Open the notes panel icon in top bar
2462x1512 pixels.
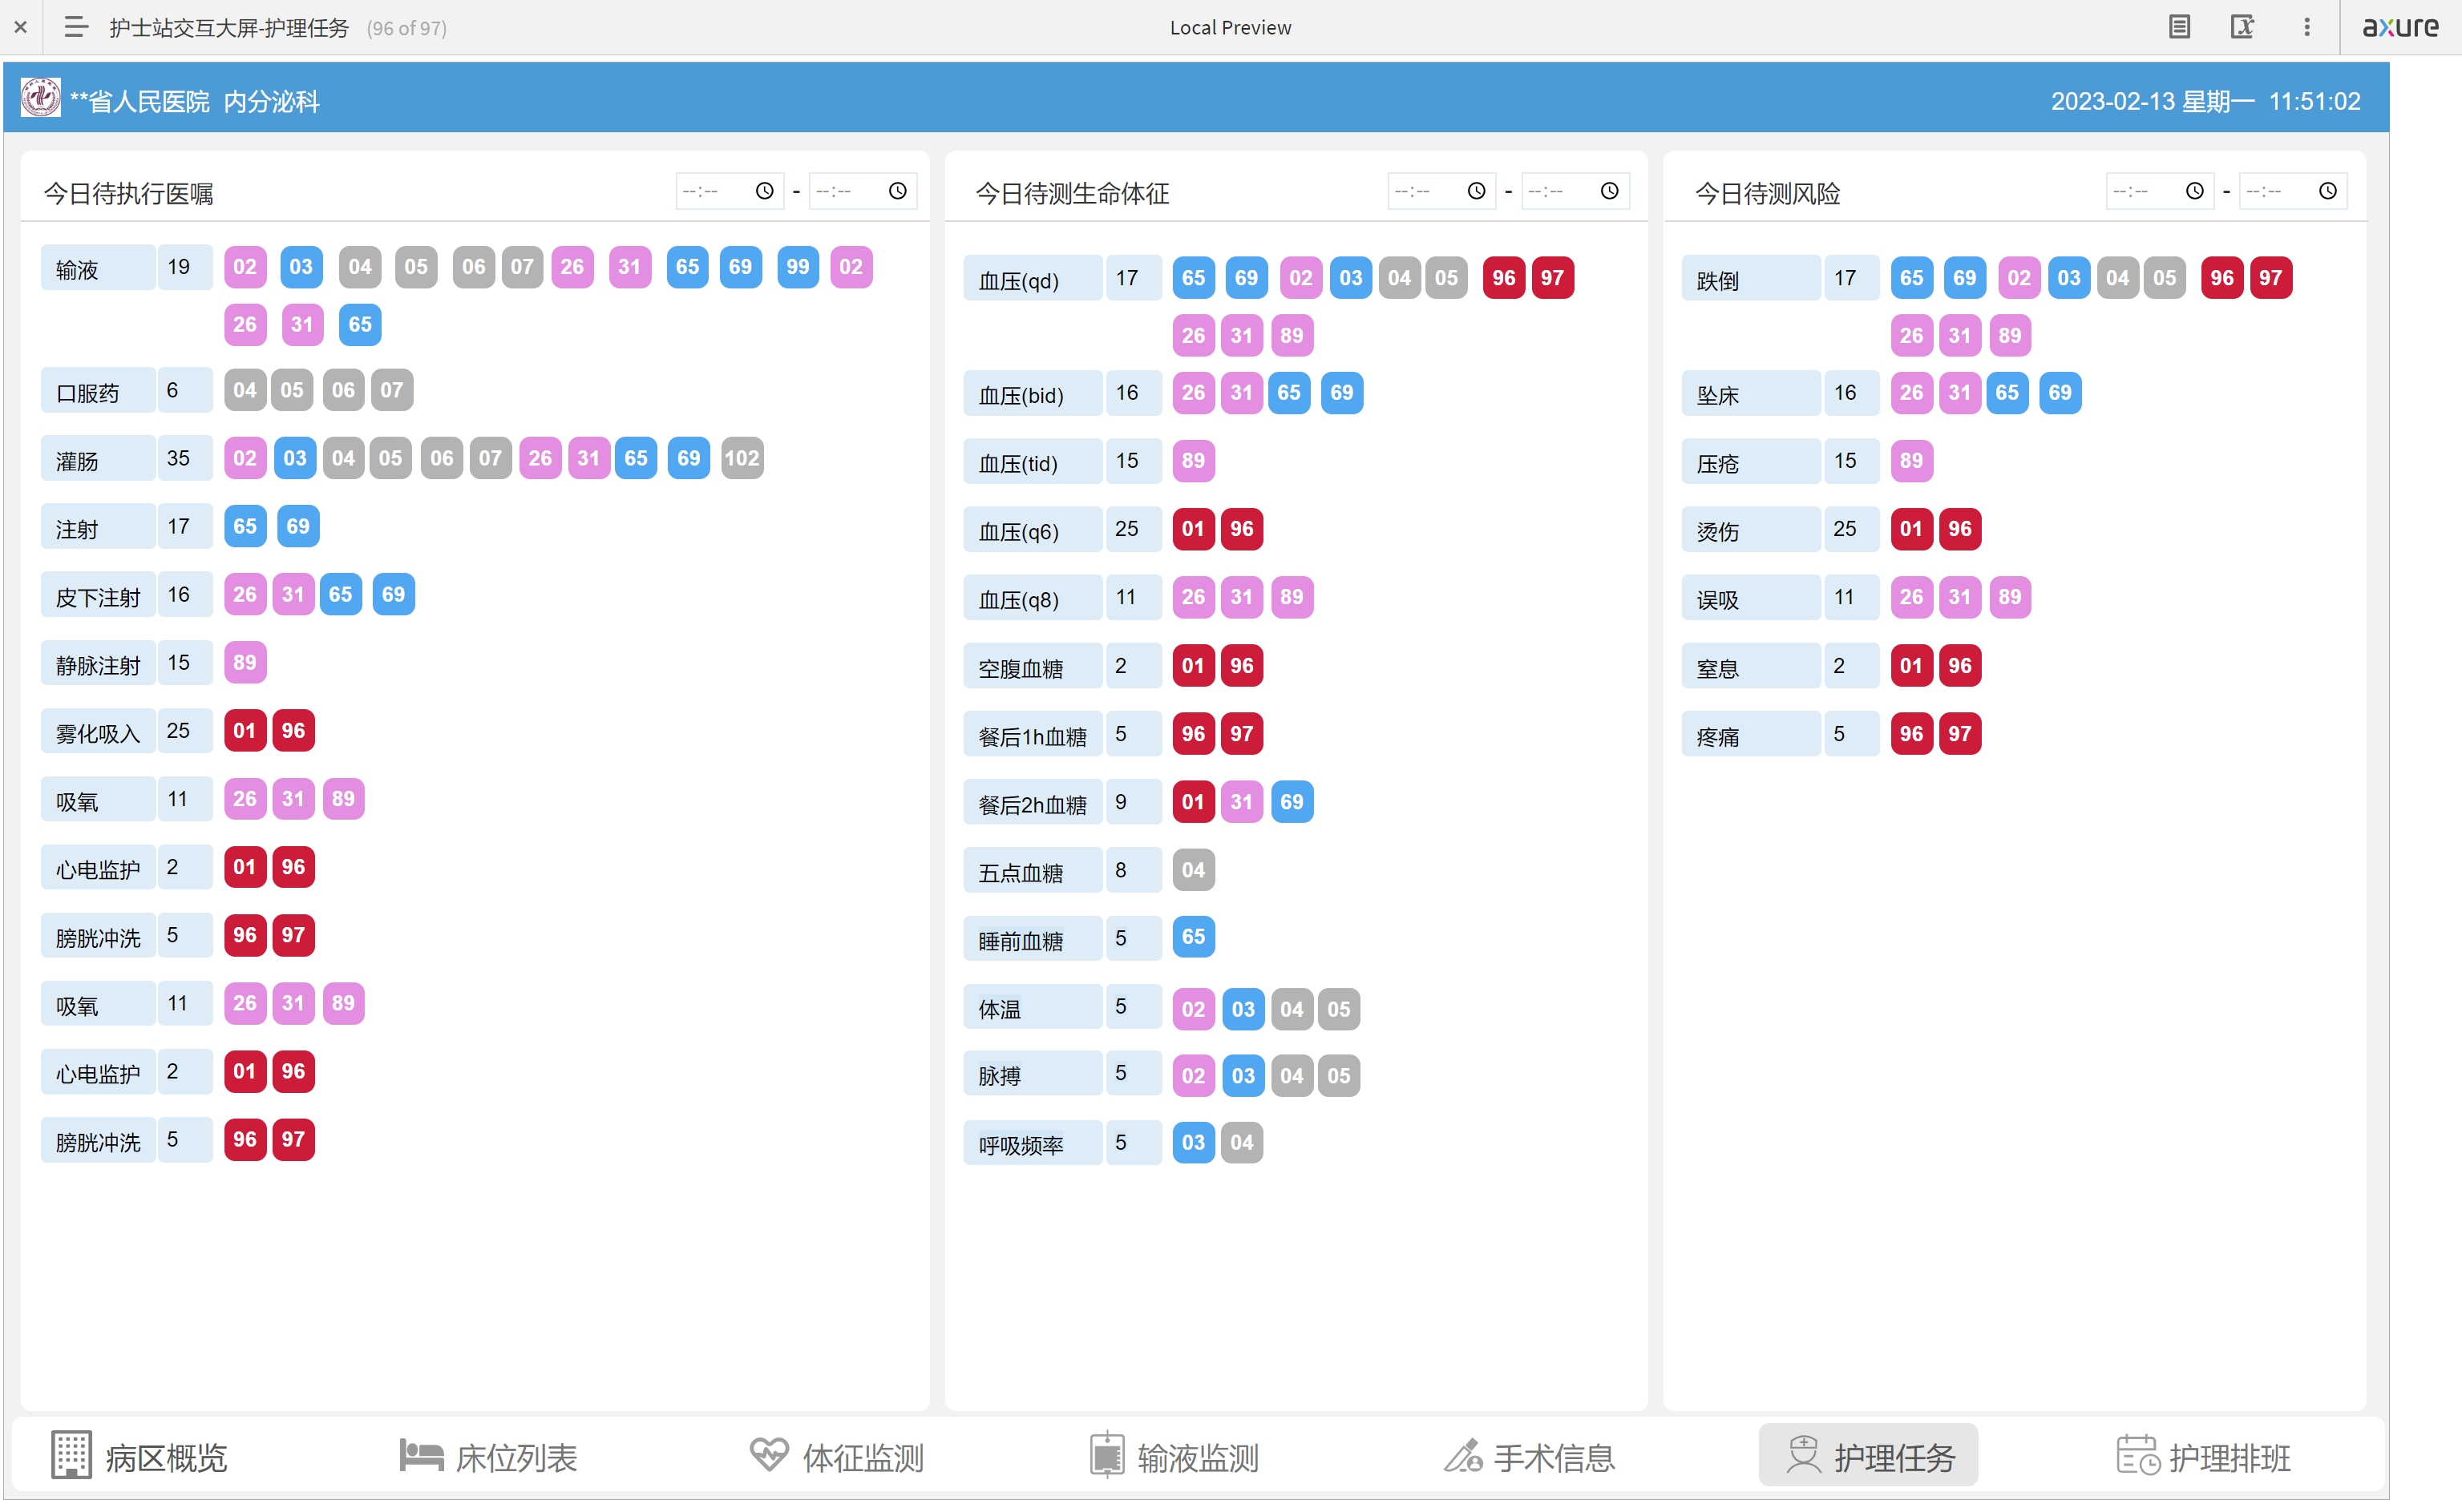click(2180, 27)
